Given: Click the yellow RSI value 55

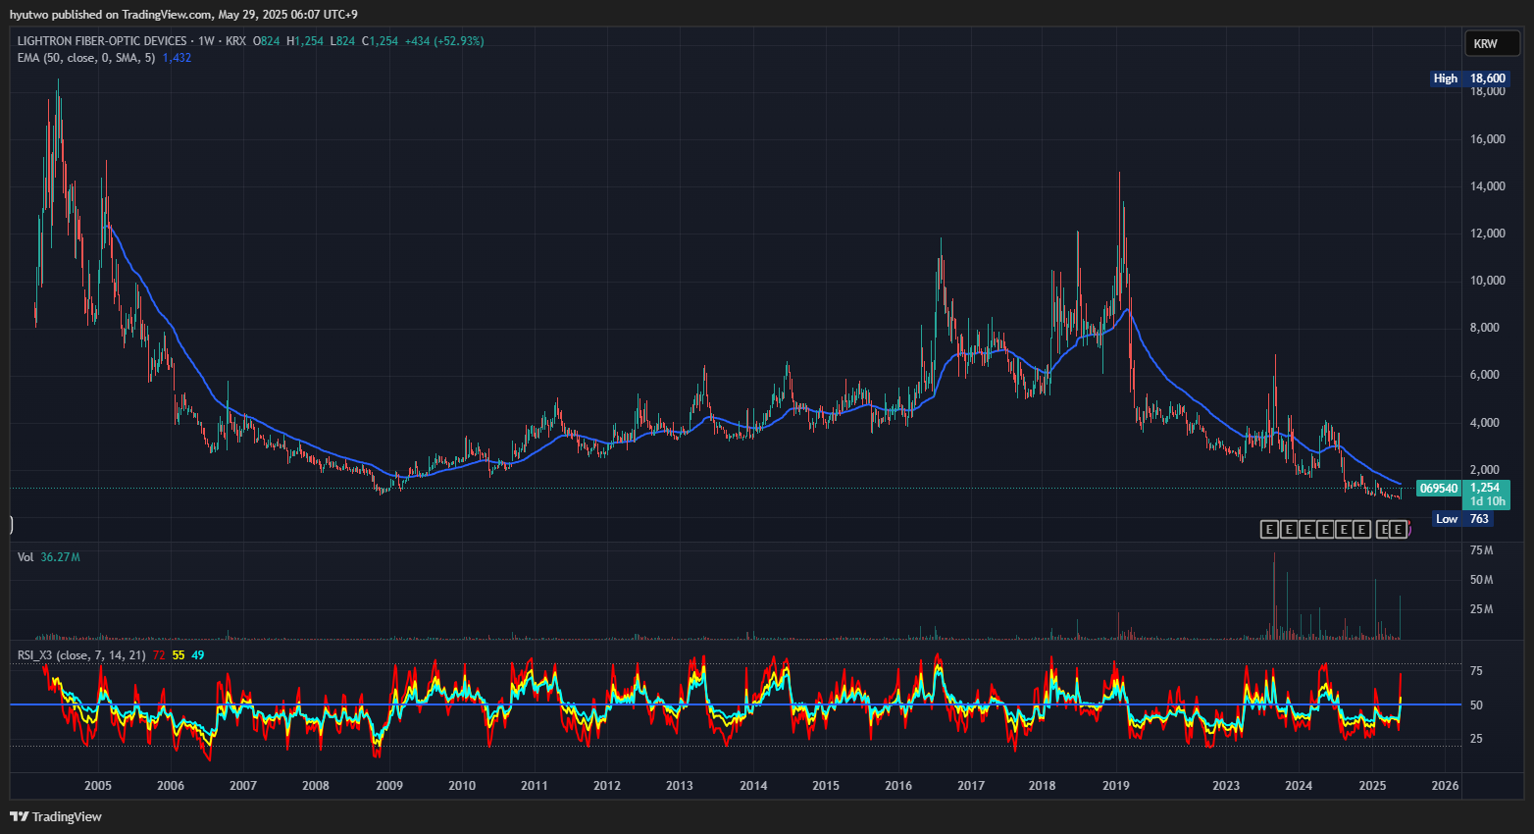Looking at the screenshot, I should 179,655.
